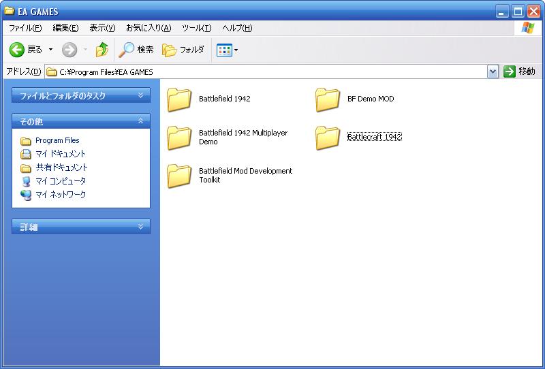Click the folder icon in the address bar
The image size is (545, 369).
[52, 72]
